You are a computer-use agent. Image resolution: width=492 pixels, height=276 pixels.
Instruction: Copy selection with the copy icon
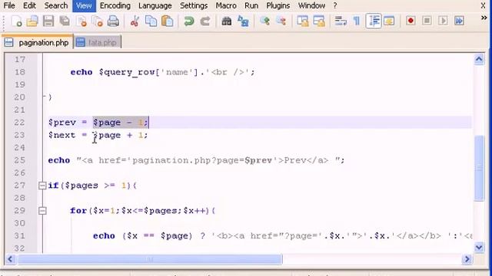(x=151, y=21)
